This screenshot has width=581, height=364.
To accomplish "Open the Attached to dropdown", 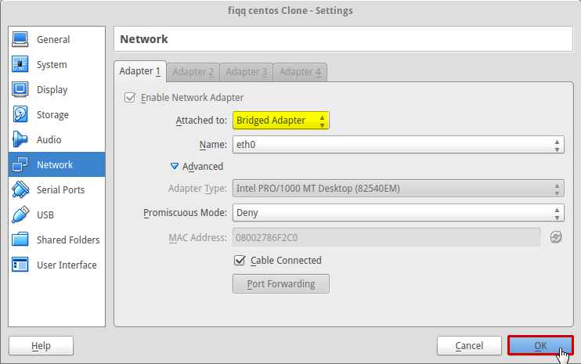I will (x=281, y=121).
